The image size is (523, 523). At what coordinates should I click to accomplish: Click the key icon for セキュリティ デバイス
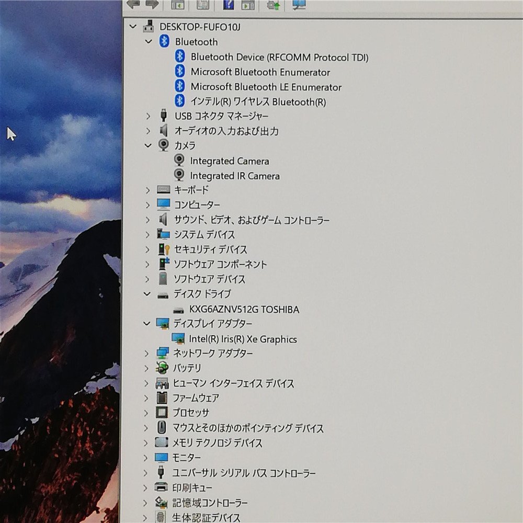tap(164, 249)
